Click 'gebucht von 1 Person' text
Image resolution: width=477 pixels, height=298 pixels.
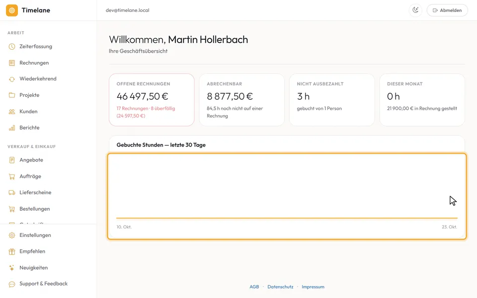pyautogui.click(x=319, y=108)
